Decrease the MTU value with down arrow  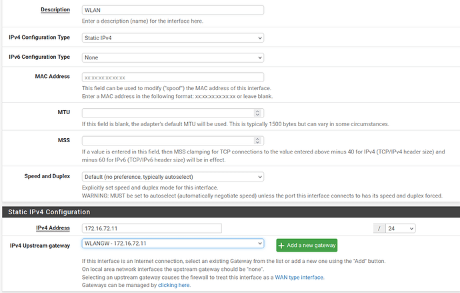click(x=259, y=115)
